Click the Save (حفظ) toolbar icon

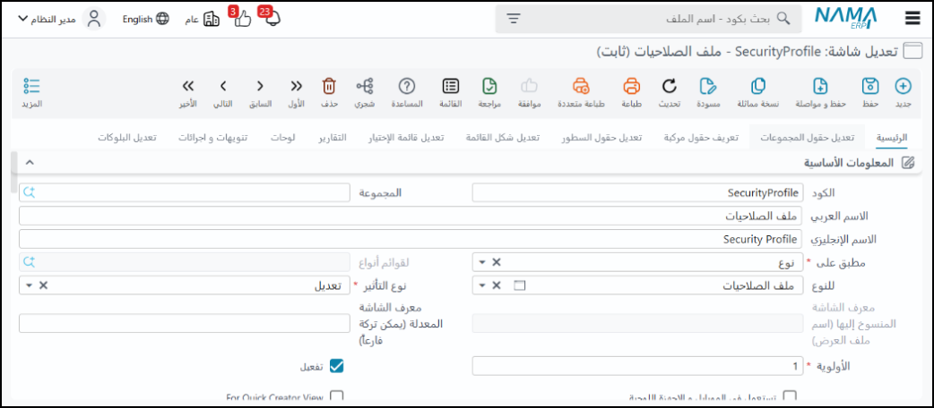click(x=869, y=87)
